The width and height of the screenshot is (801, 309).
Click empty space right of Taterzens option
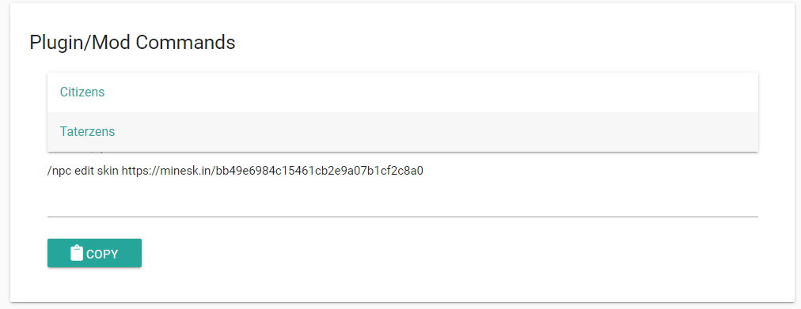[x=435, y=131]
